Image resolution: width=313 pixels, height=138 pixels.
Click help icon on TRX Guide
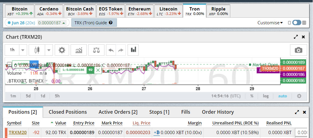pos(111,23)
